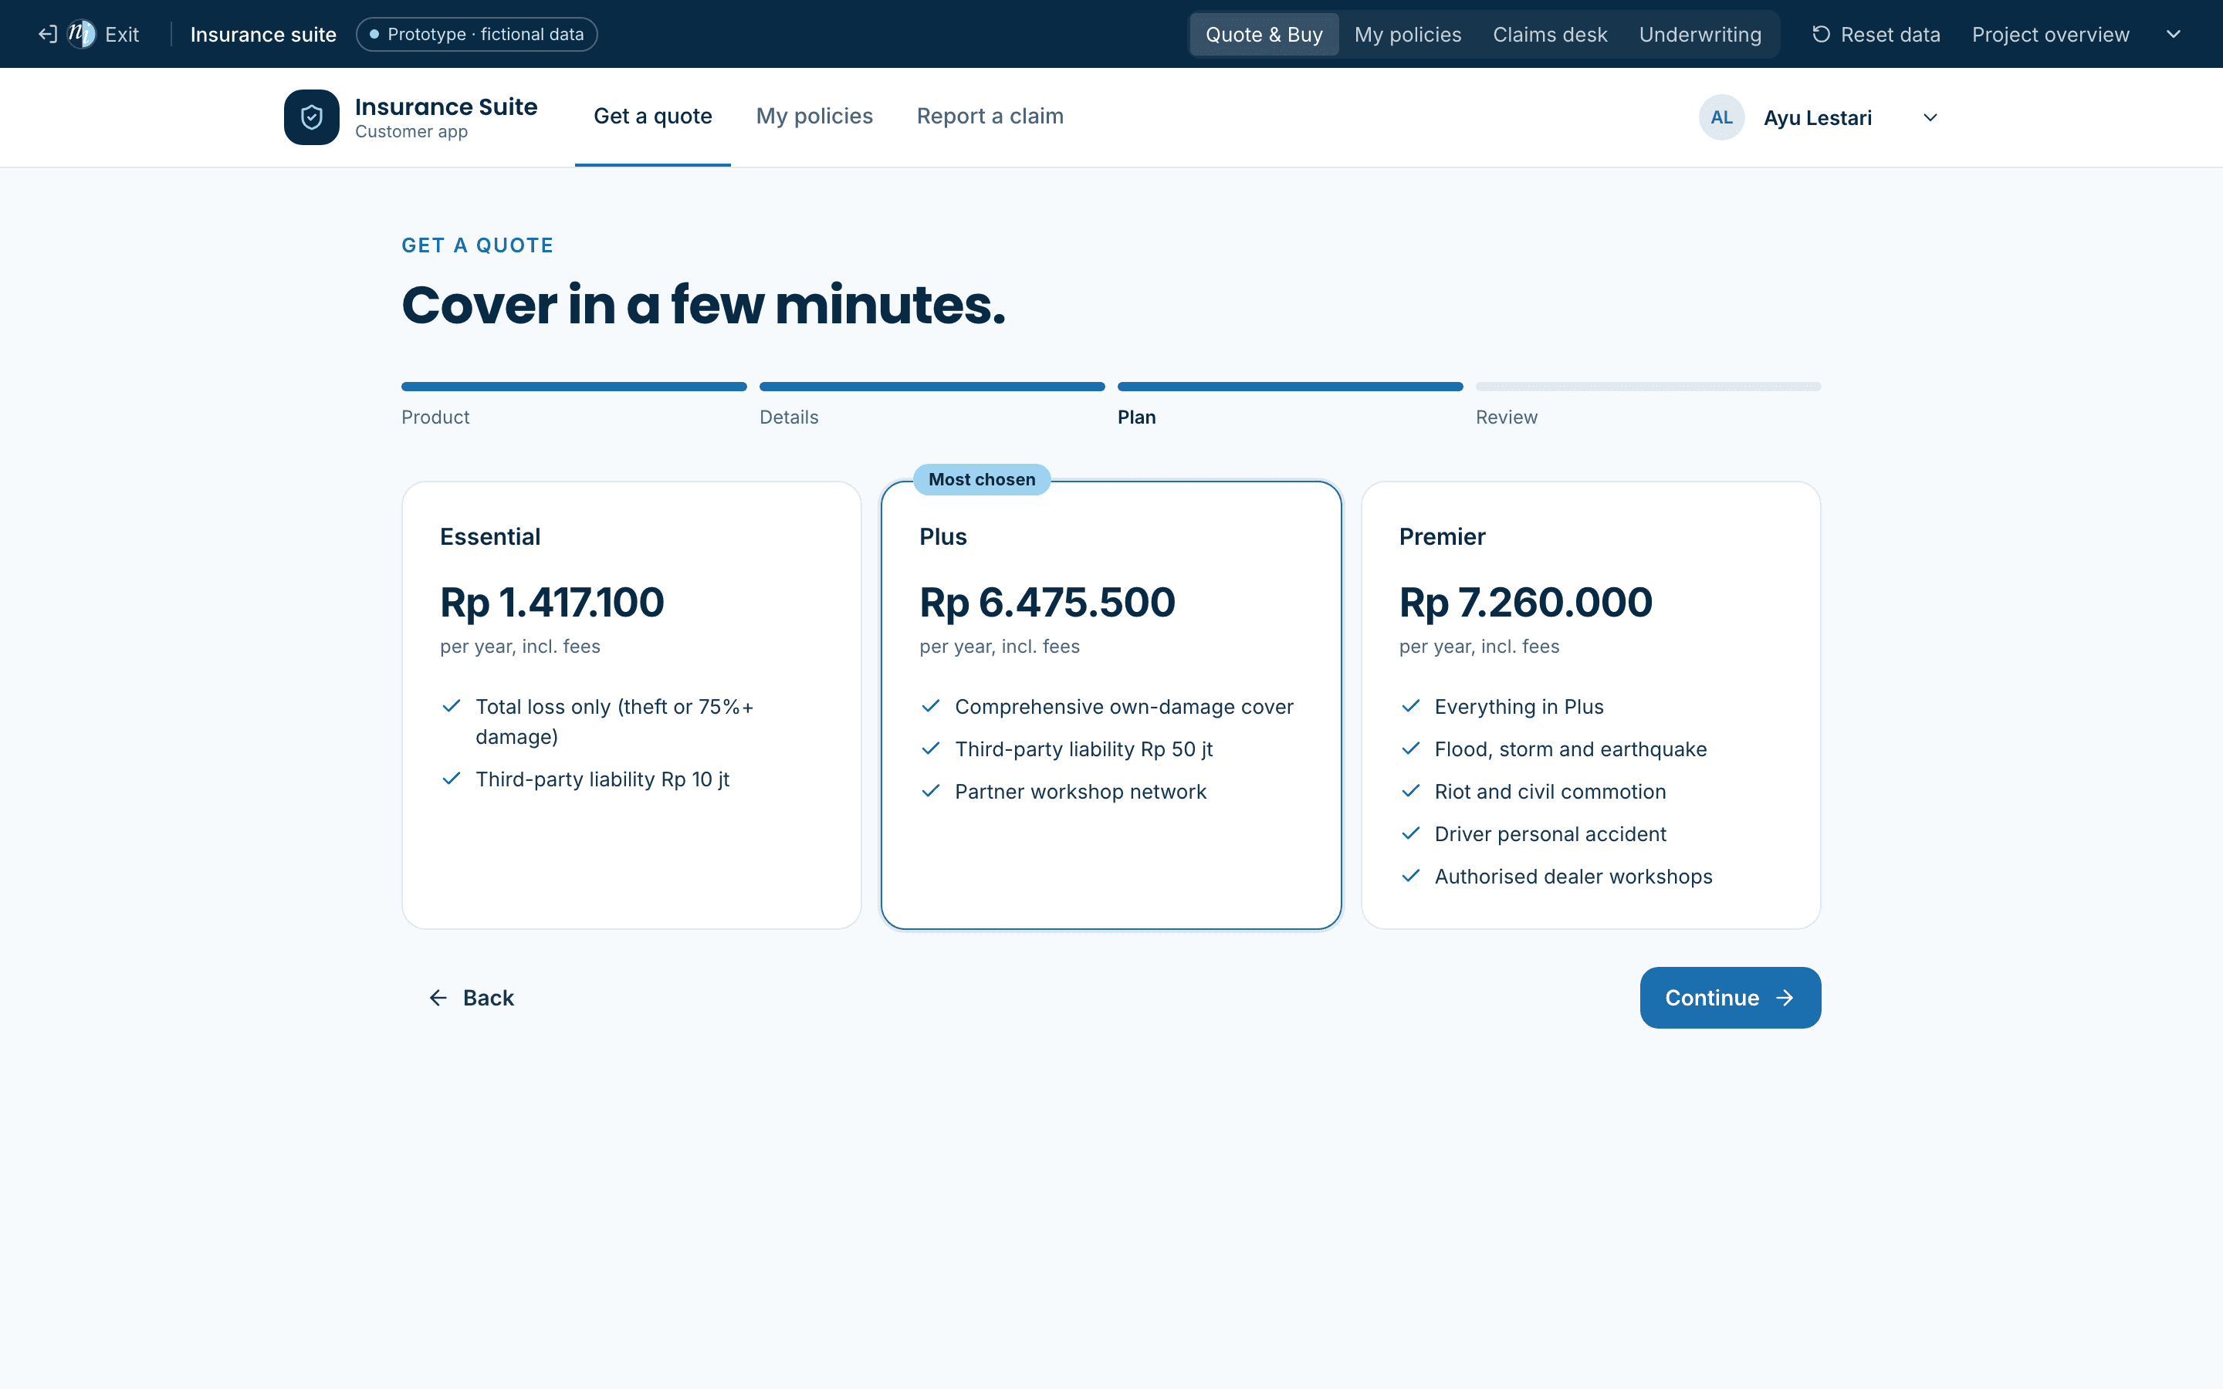Screen dimensions: 2223x1389
Task: Select Quote & Buy in top switcher
Action: pyautogui.click(x=1264, y=35)
